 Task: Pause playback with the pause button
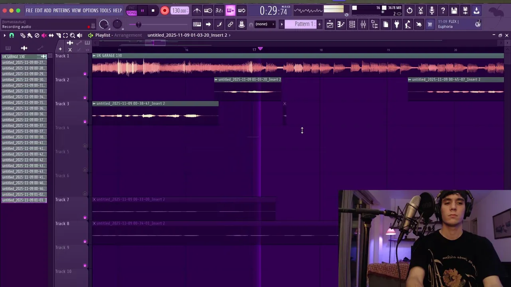click(x=142, y=11)
